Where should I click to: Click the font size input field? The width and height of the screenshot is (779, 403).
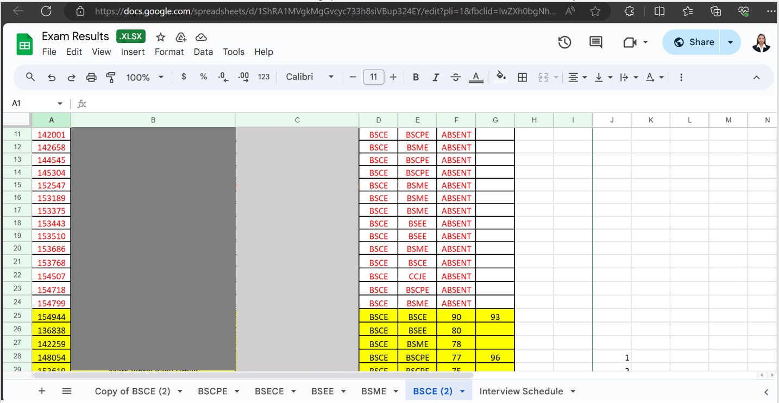(373, 77)
